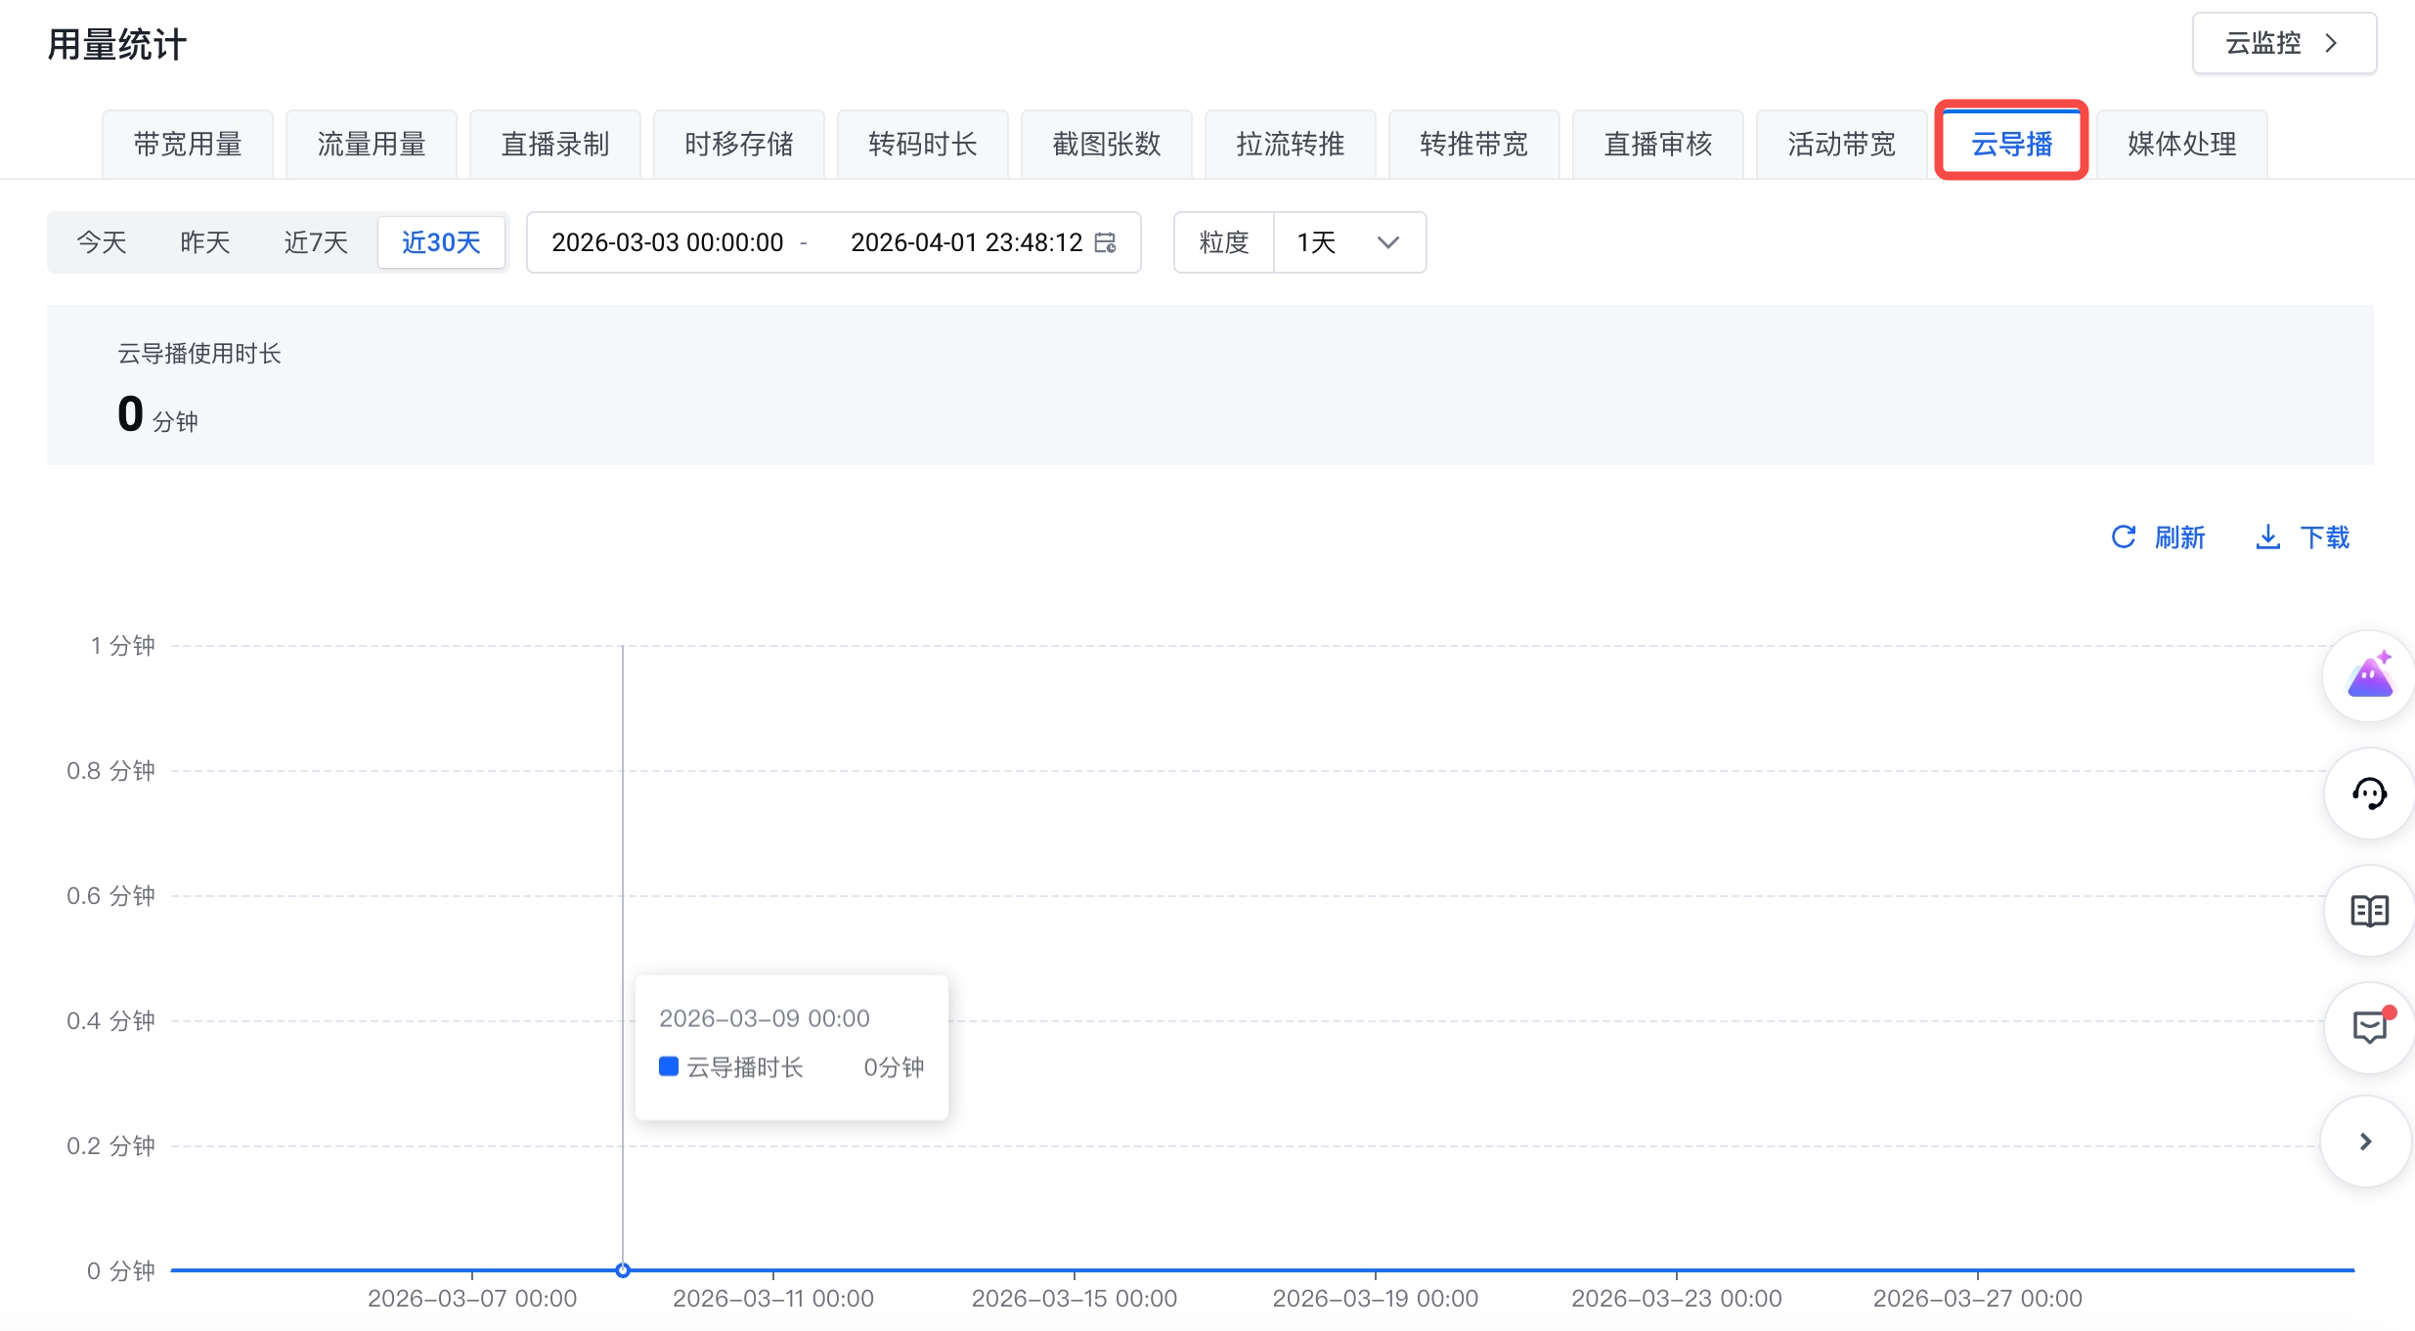The image size is (2415, 1331).
Task: Switch to 媒体处理 tab
Action: (x=2182, y=145)
